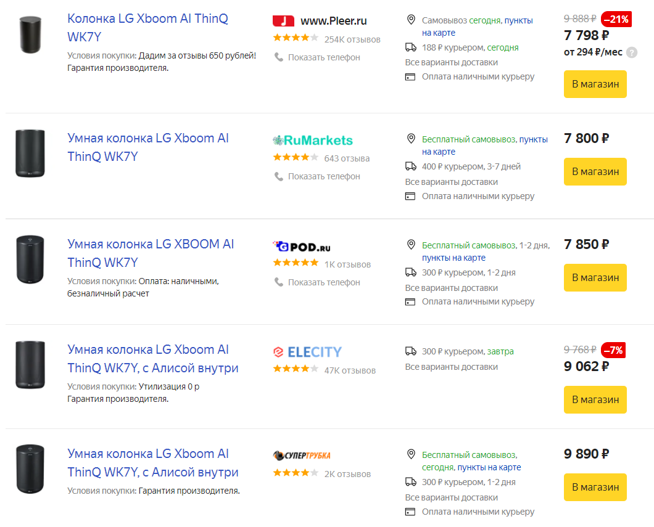Open пункты на карте in GPOD.ru offer
Image resolution: width=654 pixels, height=527 pixels.
pyautogui.click(x=454, y=258)
